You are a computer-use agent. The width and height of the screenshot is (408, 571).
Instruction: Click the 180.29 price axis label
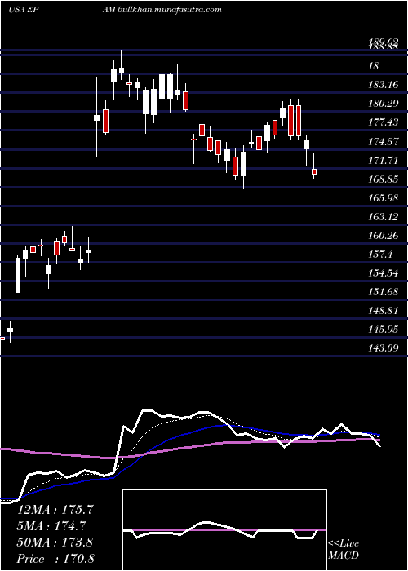click(384, 104)
